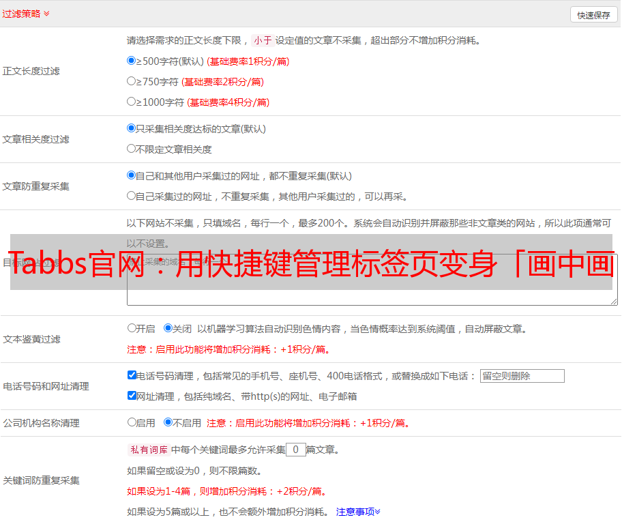This screenshot has height=524, width=622.
Task: Click the blocked domains text area
Action: click(372, 297)
